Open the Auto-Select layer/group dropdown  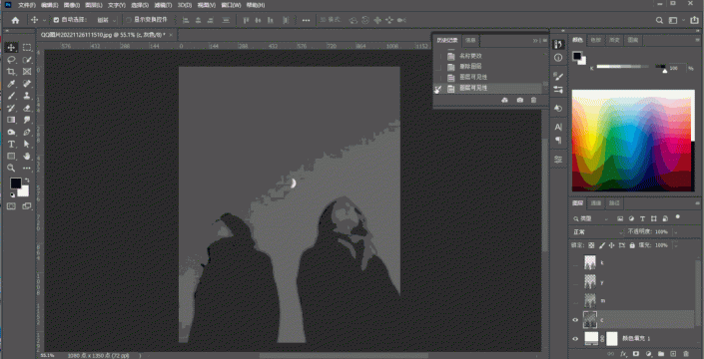(107, 20)
